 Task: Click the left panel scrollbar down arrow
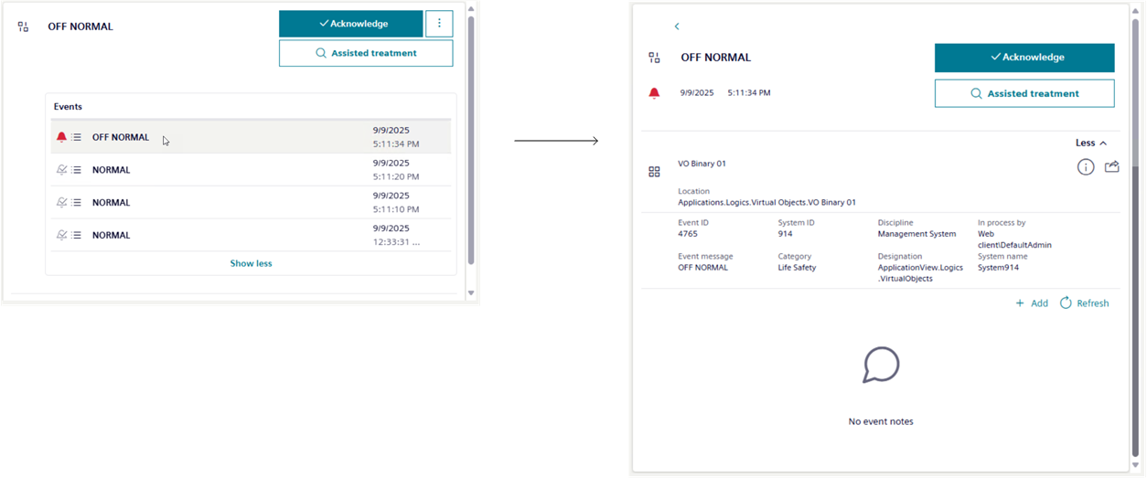pyautogui.click(x=471, y=293)
